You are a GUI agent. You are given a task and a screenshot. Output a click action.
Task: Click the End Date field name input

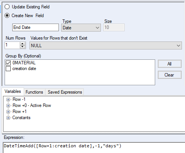36,27
